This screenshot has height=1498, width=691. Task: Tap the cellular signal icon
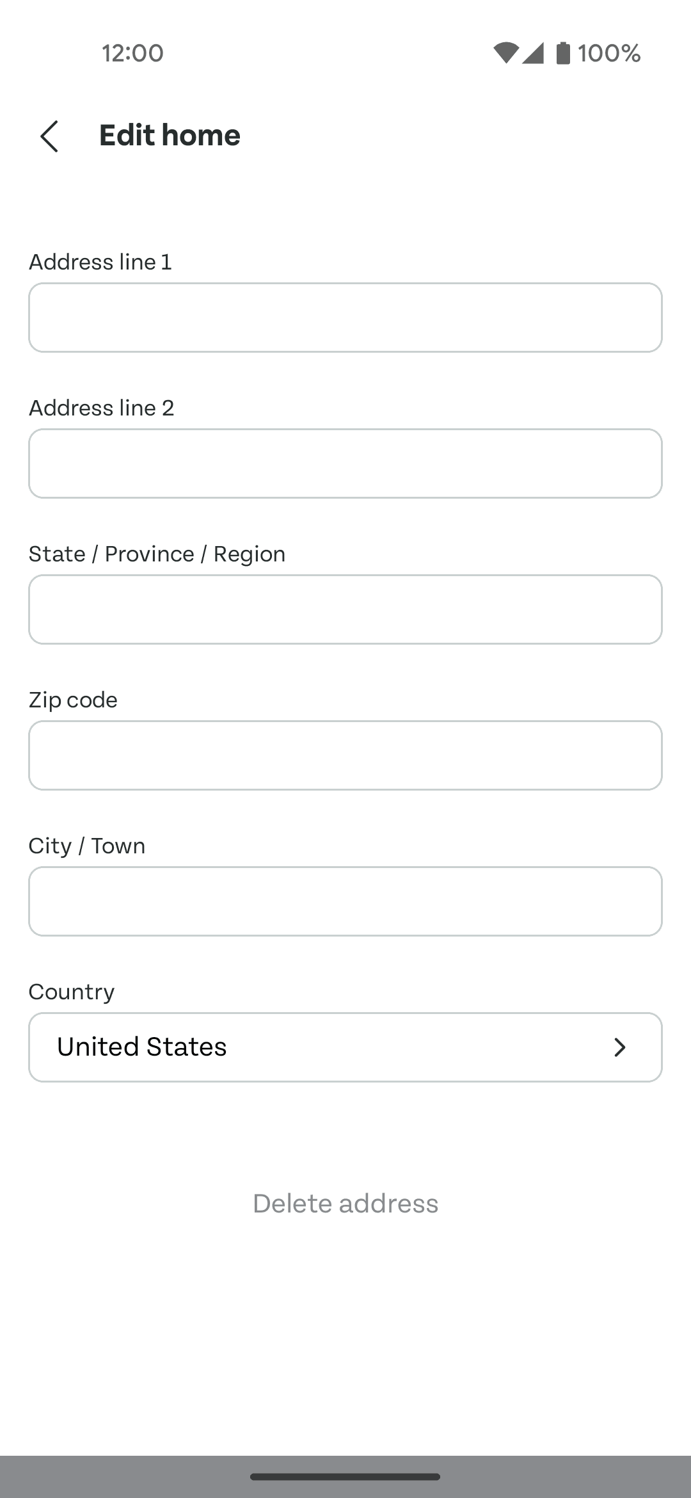click(x=532, y=52)
